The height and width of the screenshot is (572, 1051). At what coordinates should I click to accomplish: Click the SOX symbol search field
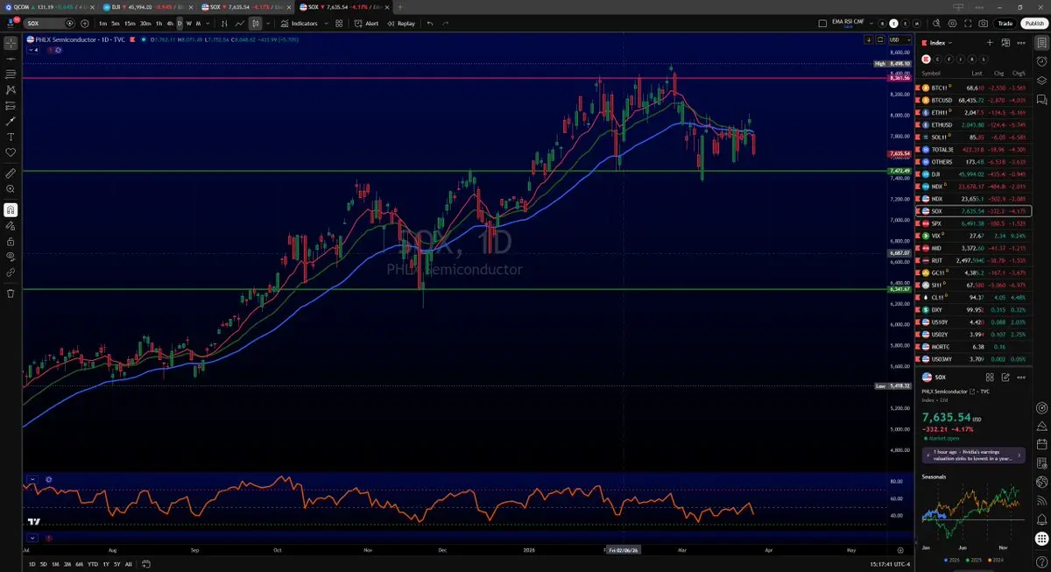pos(48,24)
